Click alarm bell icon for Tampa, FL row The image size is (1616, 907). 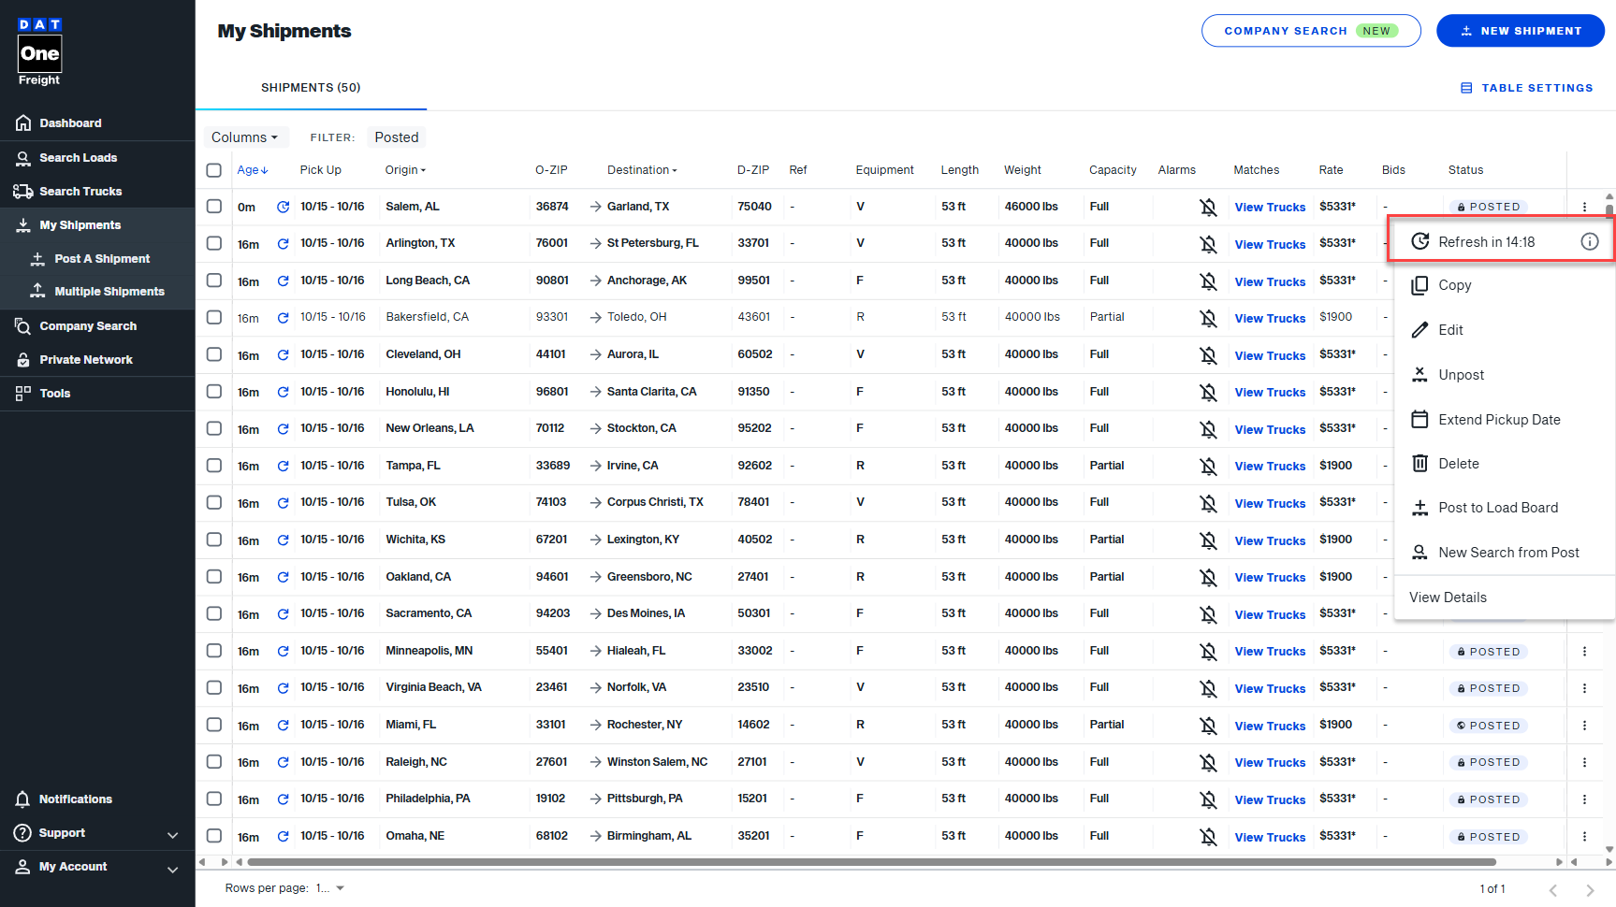1208,466
